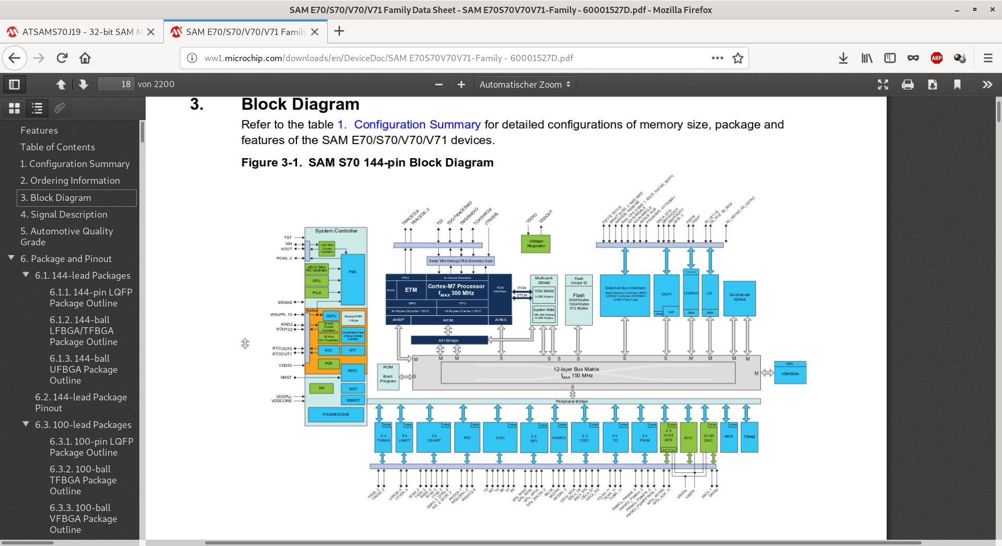Open 6.3.3. 100-ball VFBGA Package Outline
The height and width of the screenshot is (546, 1002).
pos(83,519)
